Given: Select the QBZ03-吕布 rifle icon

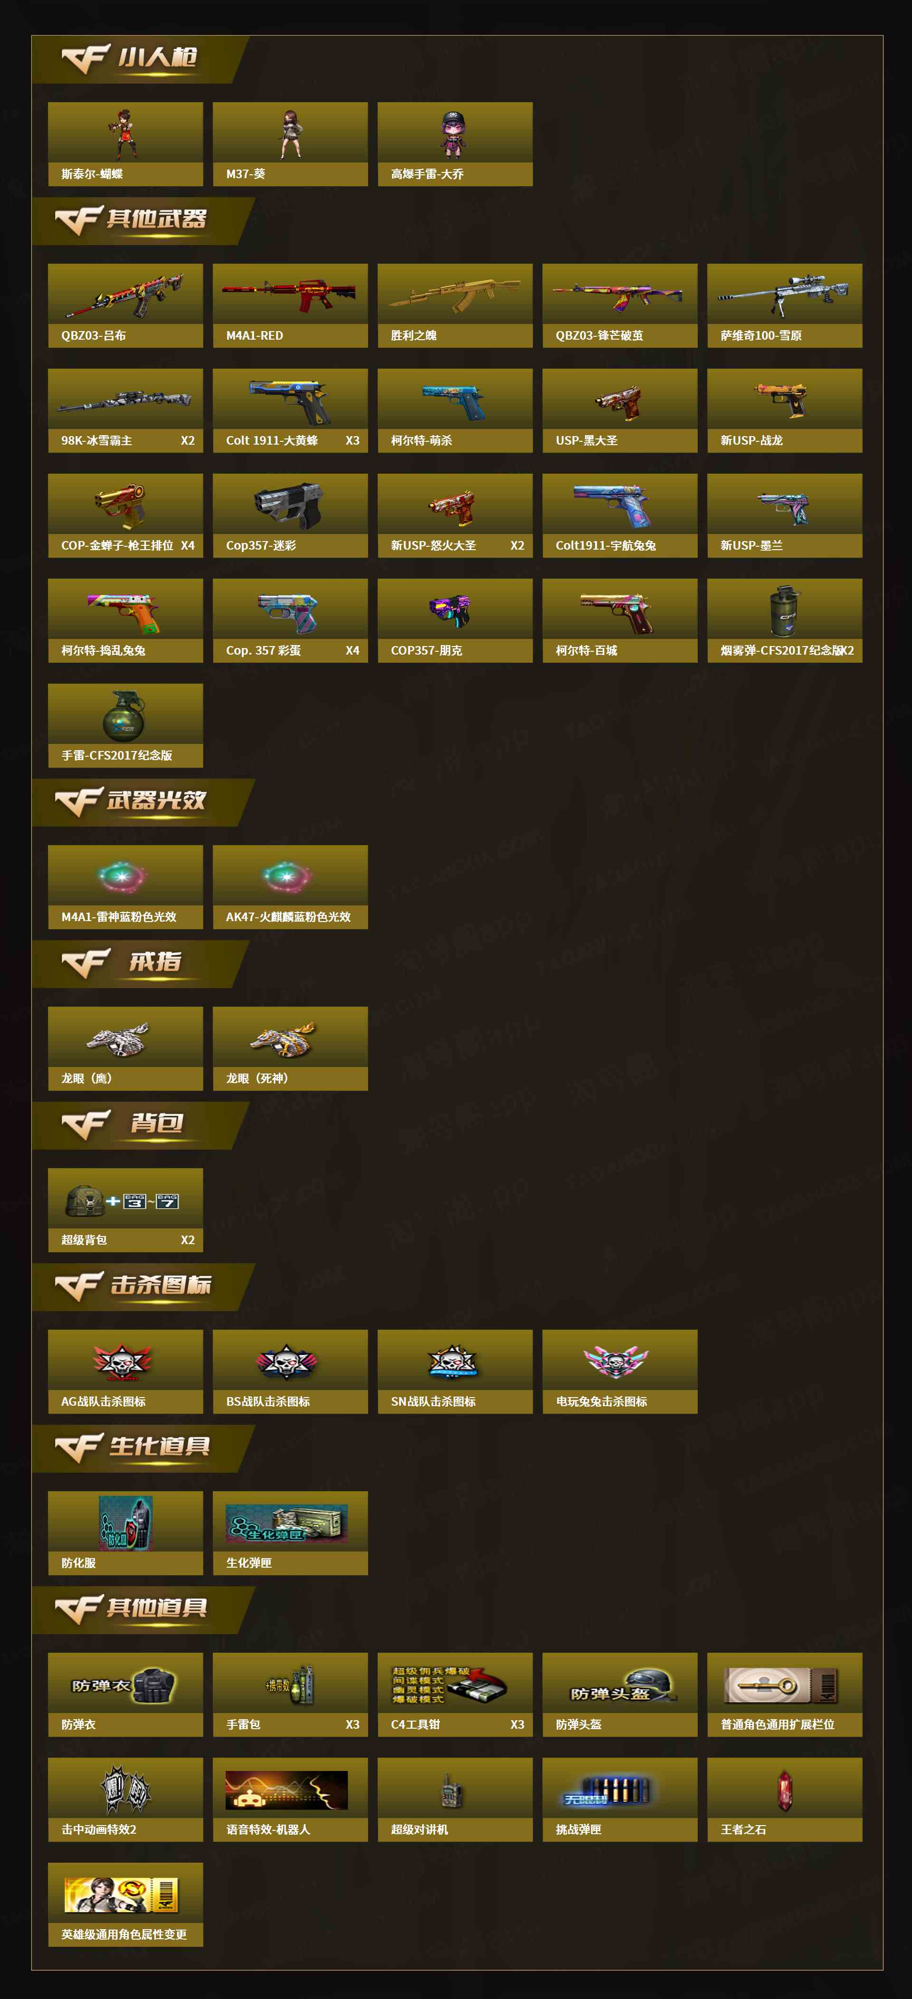Looking at the screenshot, I should coord(125,295).
